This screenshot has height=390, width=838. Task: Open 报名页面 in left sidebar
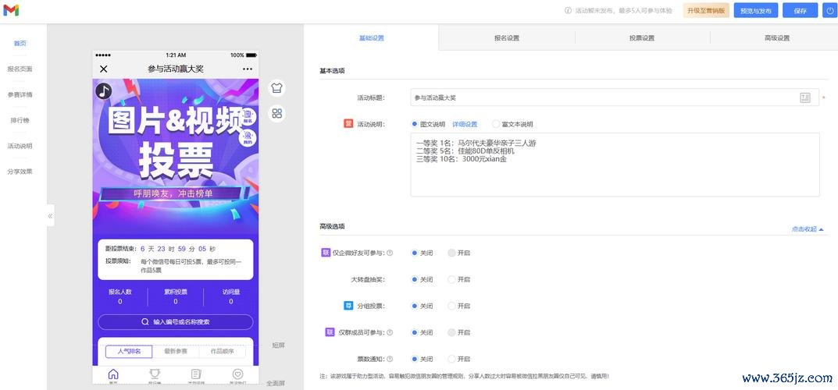20,69
